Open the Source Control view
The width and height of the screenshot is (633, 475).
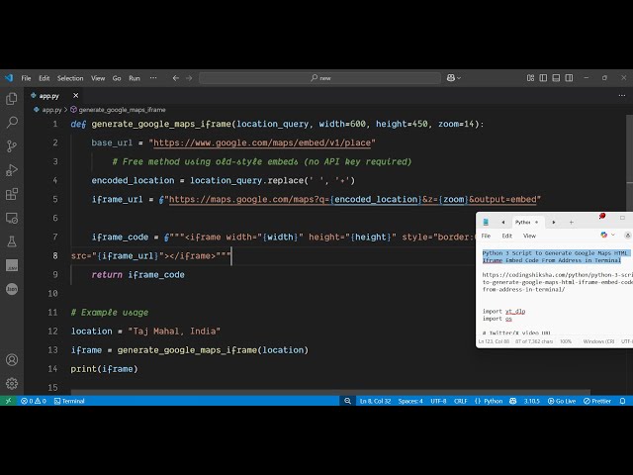tap(12, 145)
